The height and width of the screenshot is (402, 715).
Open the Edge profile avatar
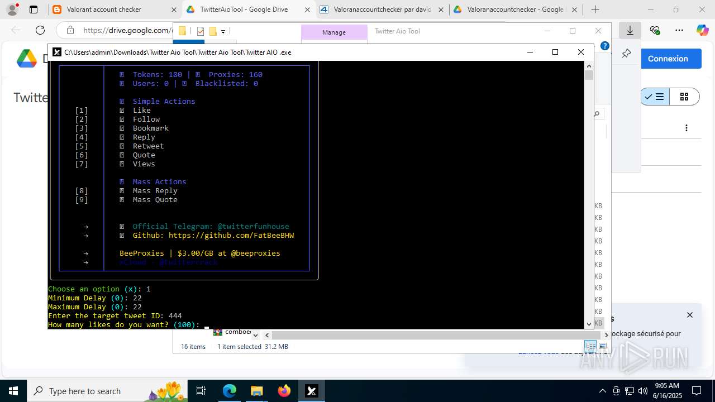(x=12, y=9)
